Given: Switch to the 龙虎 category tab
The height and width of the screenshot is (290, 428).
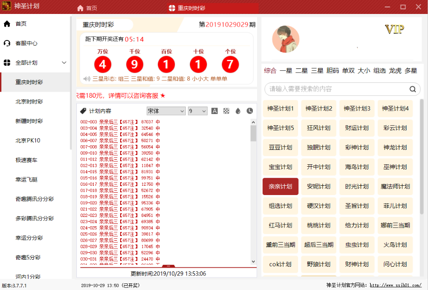Looking at the screenshot, I should (x=395, y=71).
